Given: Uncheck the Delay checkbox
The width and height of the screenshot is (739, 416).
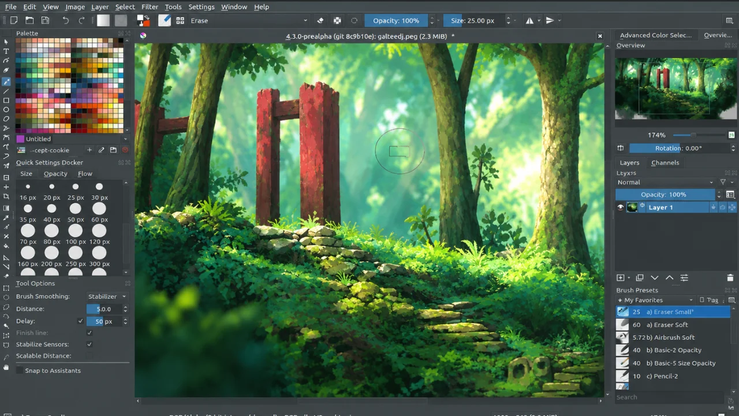Looking at the screenshot, I should 80,321.
